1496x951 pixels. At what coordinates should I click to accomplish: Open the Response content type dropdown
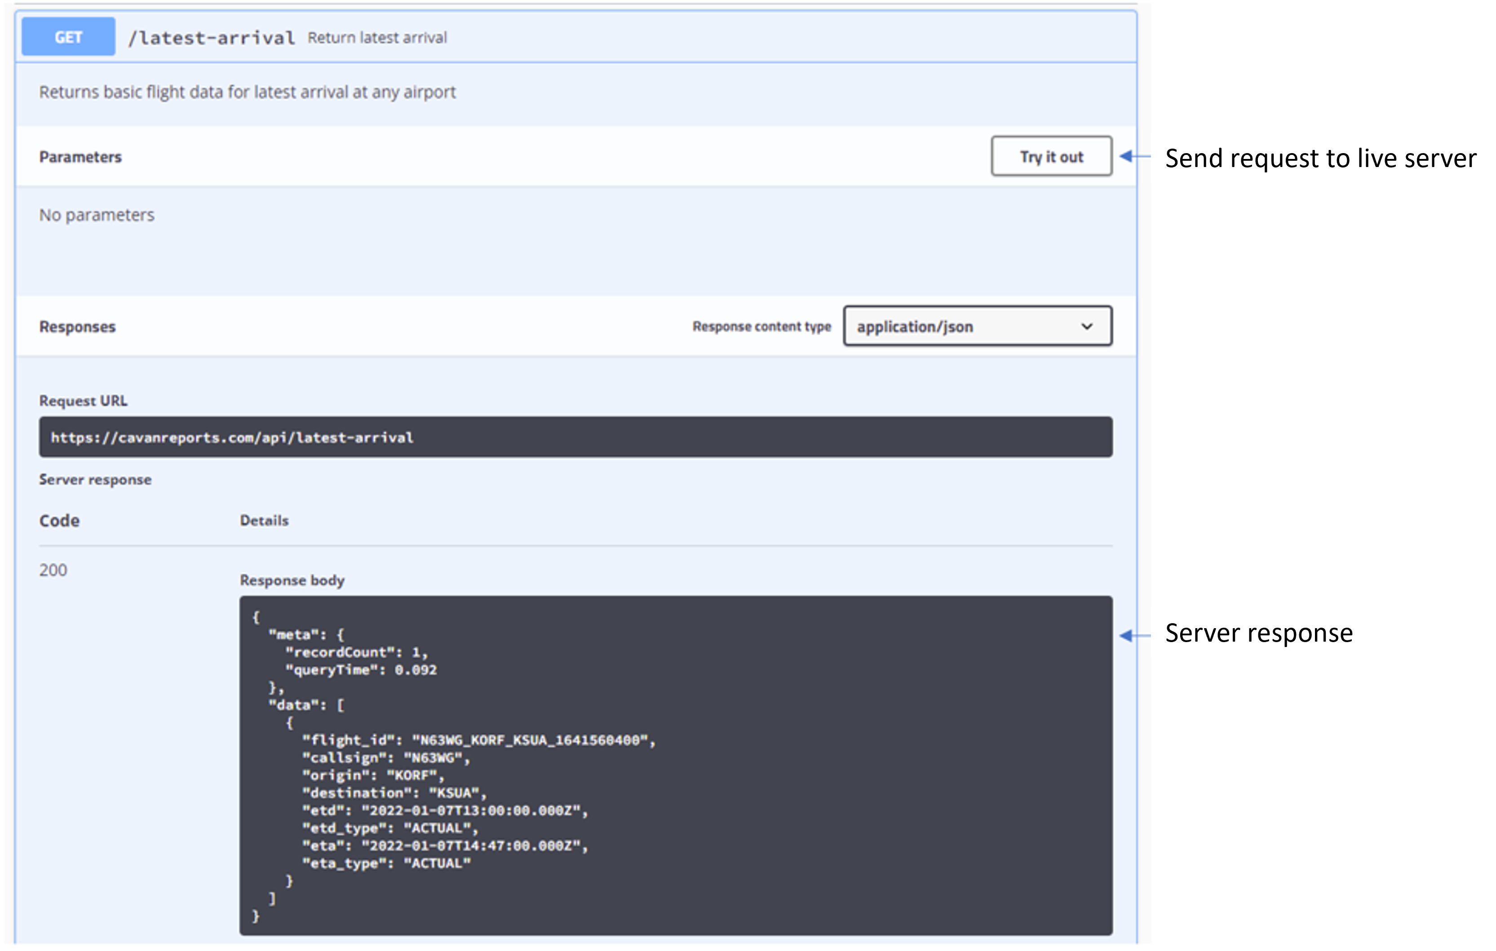[977, 326]
